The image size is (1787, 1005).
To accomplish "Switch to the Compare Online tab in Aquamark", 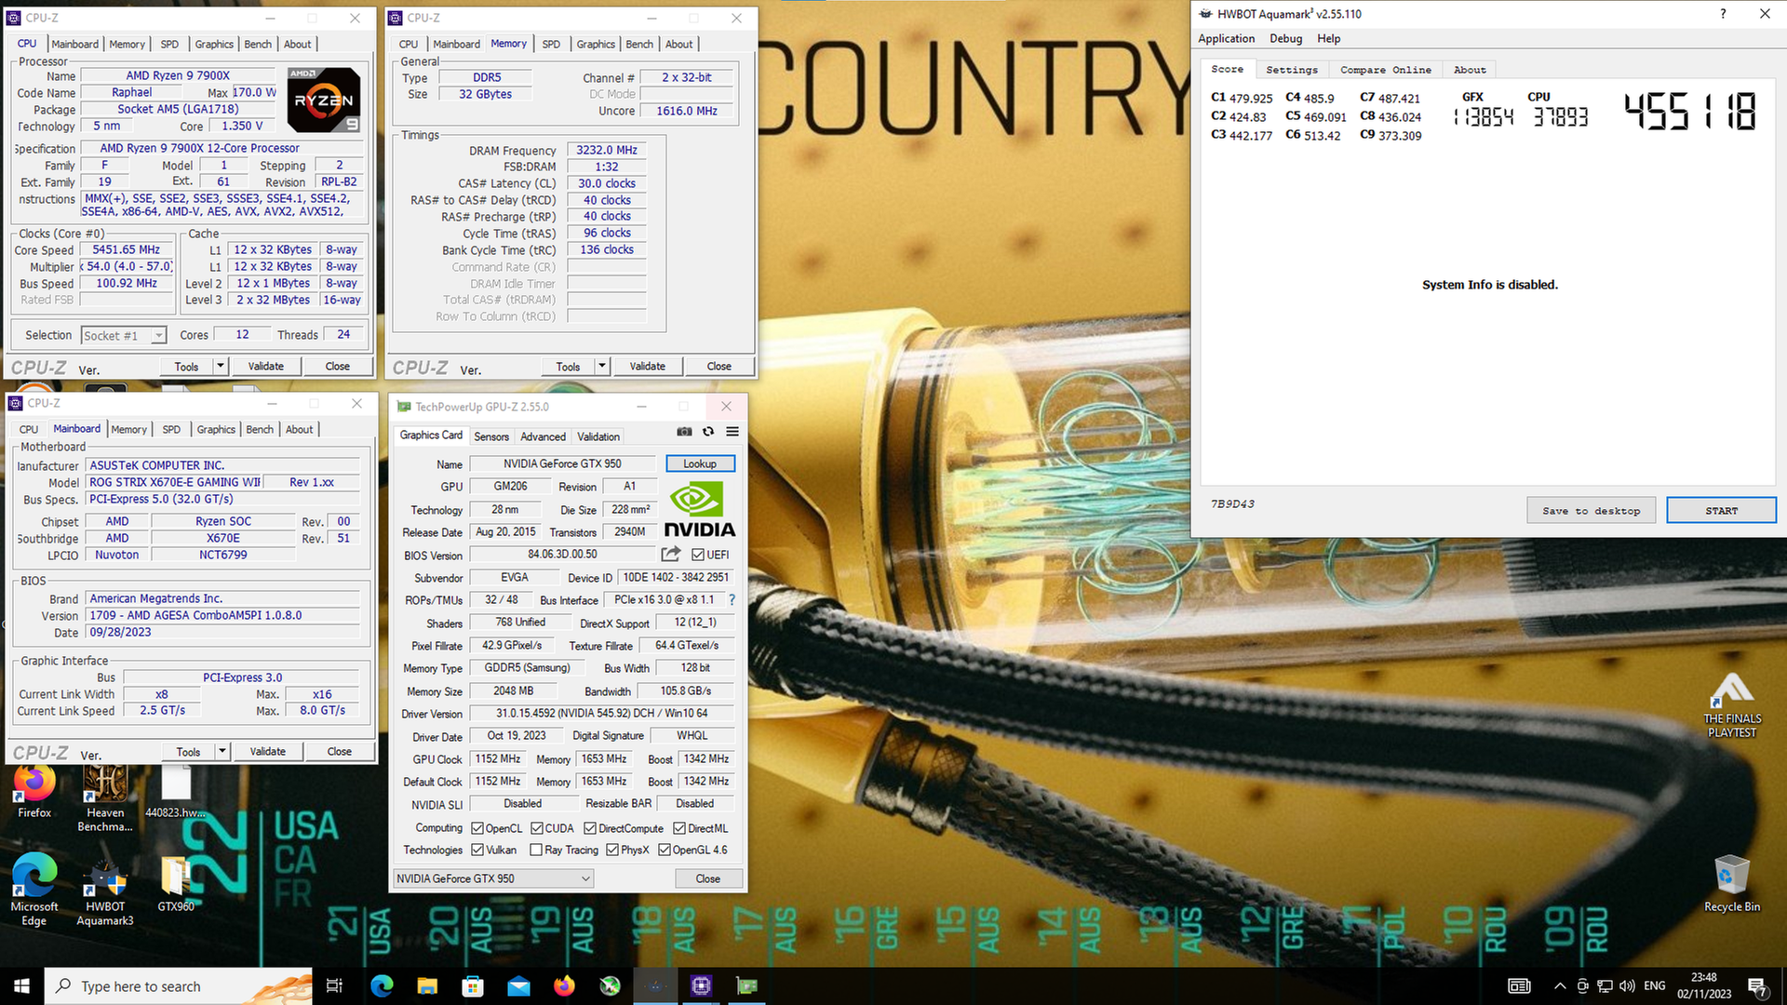I will (x=1386, y=70).
